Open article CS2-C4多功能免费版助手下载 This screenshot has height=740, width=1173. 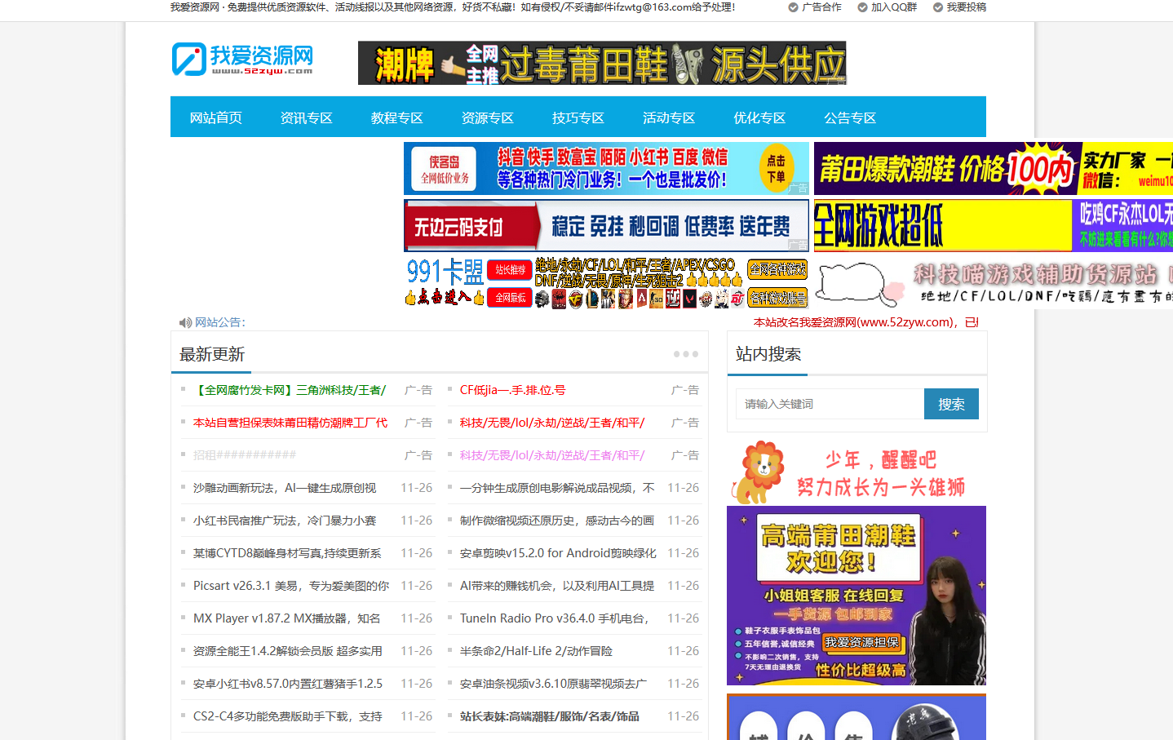(x=288, y=716)
